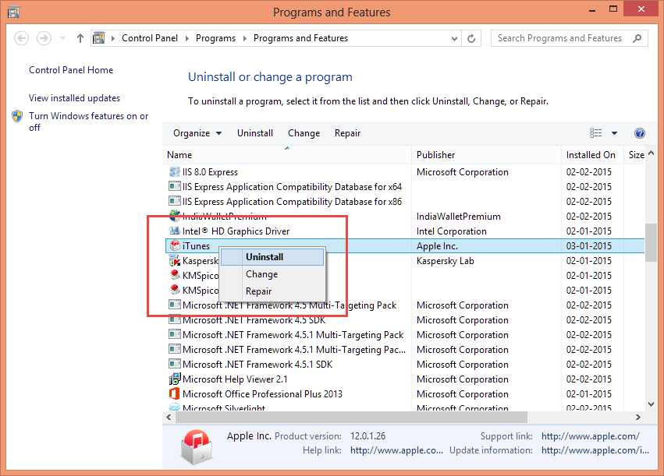The width and height of the screenshot is (664, 476).
Task: Choose Repair from the context menu
Action: point(272,291)
